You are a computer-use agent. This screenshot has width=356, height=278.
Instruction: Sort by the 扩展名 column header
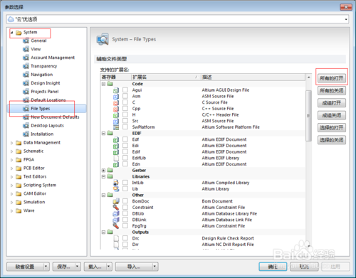point(165,77)
